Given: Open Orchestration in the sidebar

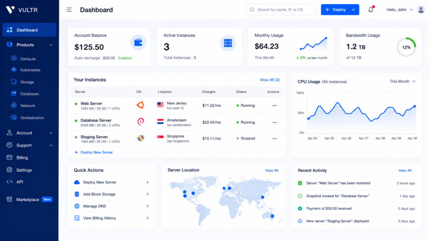Looking at the screenshot, I should [x=32, y=118].
